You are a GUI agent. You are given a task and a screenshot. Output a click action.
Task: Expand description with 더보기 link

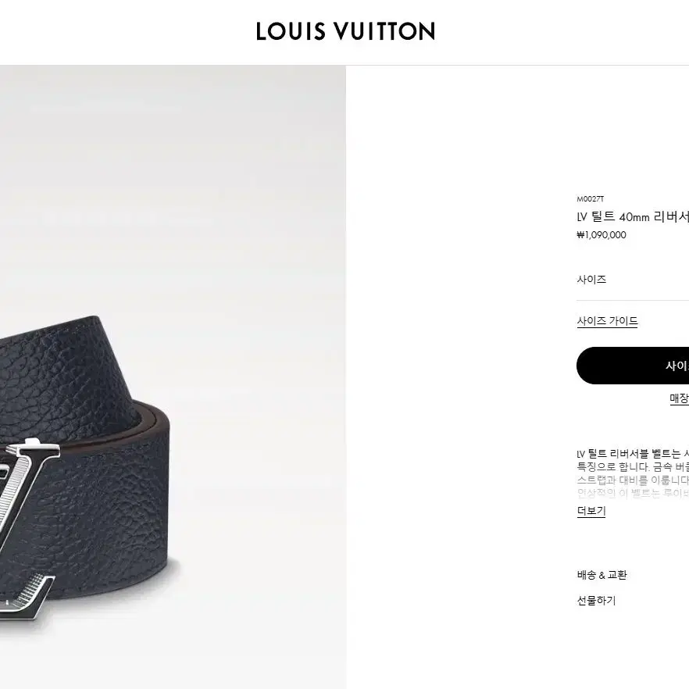click(591, 511)
